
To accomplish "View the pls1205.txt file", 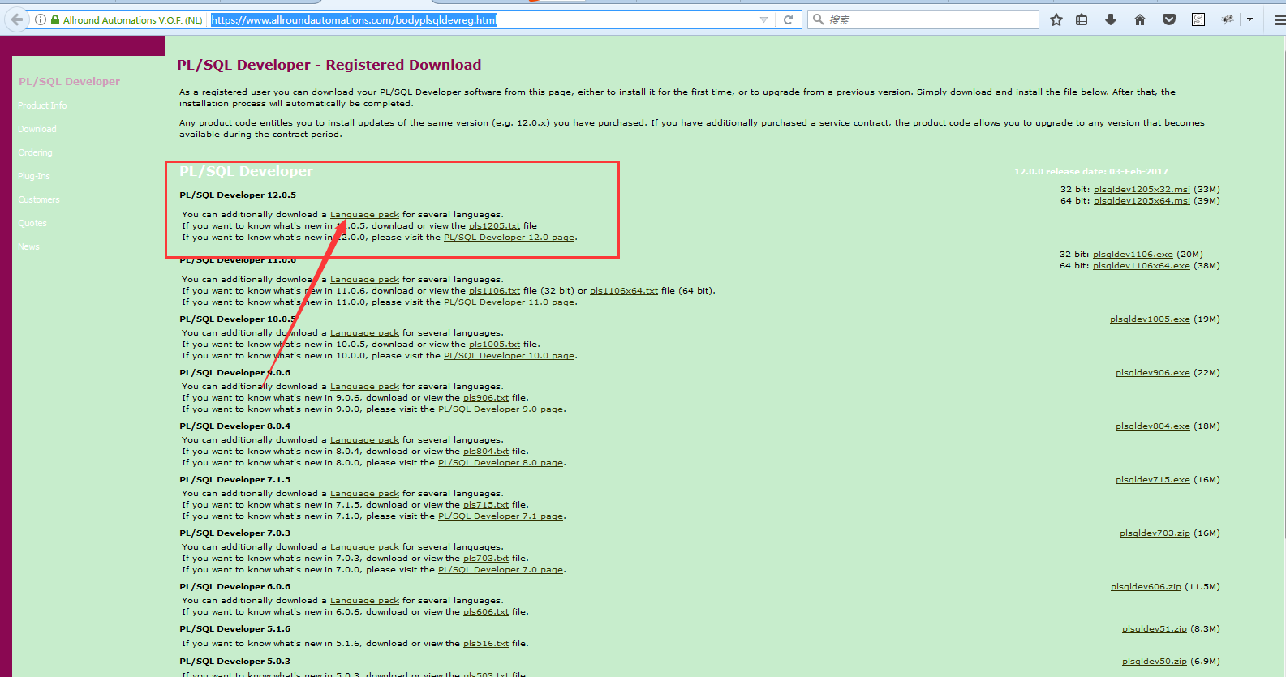I will [x=494, y=226].
